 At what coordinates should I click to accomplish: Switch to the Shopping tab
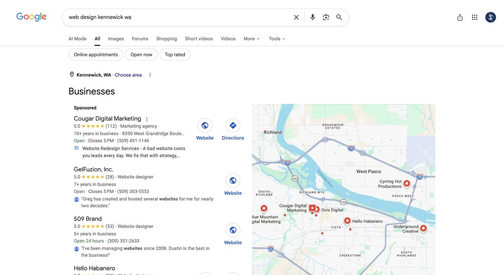click(167, 39)
